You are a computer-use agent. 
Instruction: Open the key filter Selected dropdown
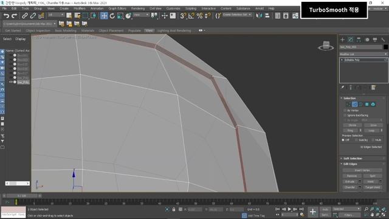pos(346,209)
